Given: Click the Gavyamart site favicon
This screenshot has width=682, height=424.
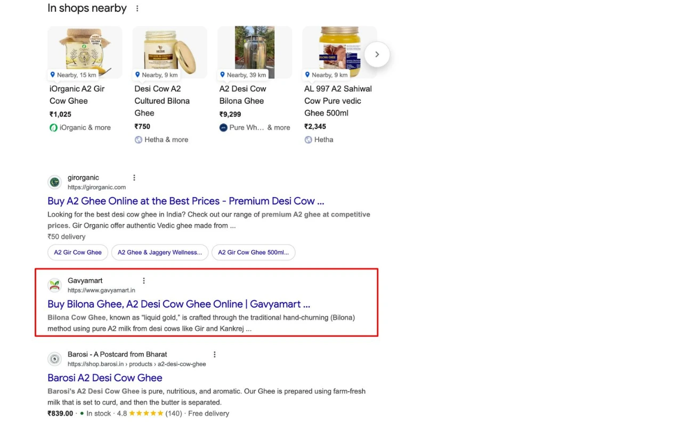Looking at the screenshot, I should click(x=54, y=285).
